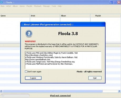Click the http://tango.freedesktop.org text

point(62,62)
